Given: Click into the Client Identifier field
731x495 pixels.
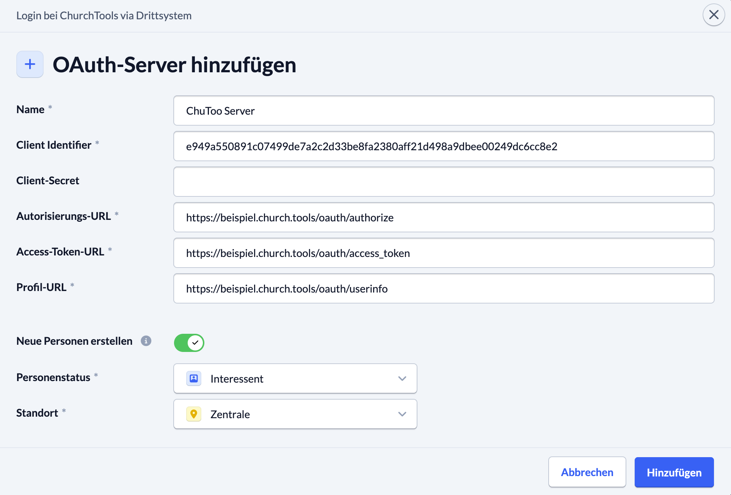Looking at the screenshot, I should tap(444, 146).
